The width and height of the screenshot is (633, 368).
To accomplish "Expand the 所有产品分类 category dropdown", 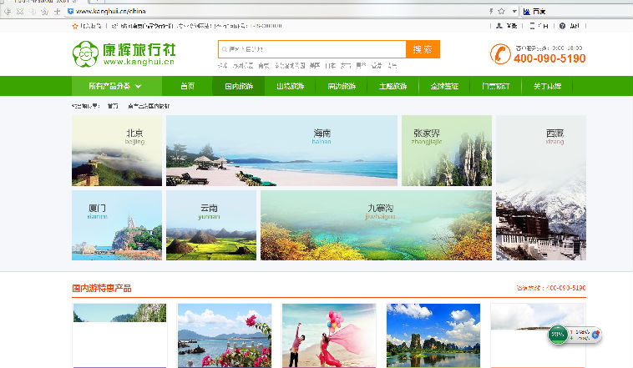I will pyautogui.click(x=117, y=86).
